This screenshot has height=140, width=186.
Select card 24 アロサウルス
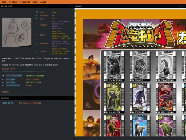coord(140,98)
